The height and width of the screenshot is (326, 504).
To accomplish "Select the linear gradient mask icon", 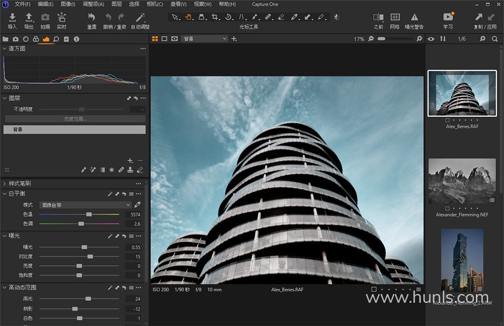I will pyautogui.click(x=102, y=170).
